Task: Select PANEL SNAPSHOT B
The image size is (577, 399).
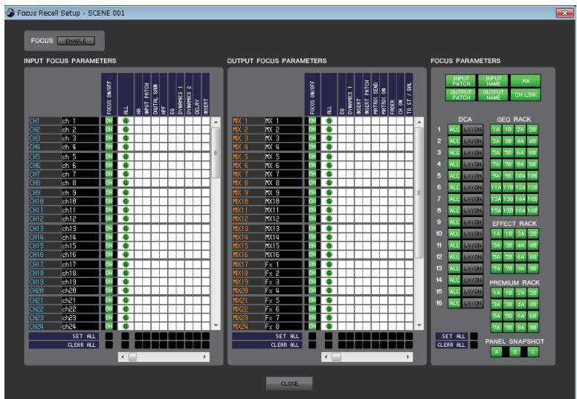Action: (515, 352)
